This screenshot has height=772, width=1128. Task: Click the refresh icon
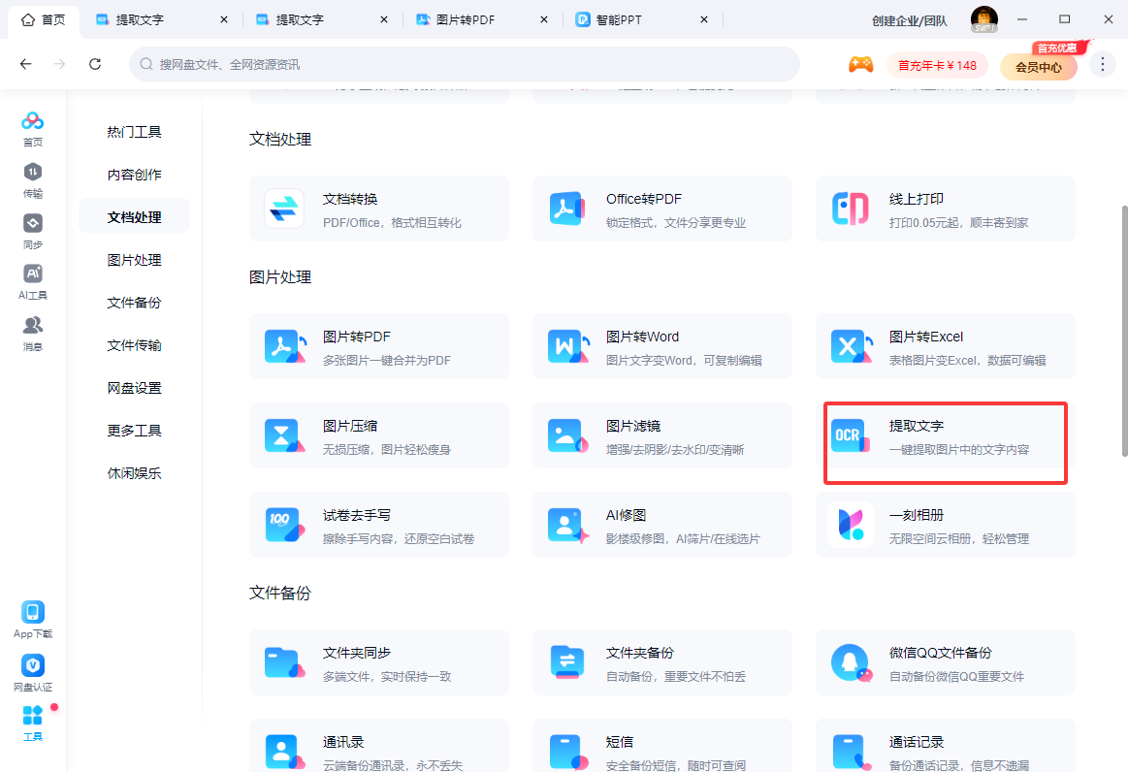pos(95,64)
